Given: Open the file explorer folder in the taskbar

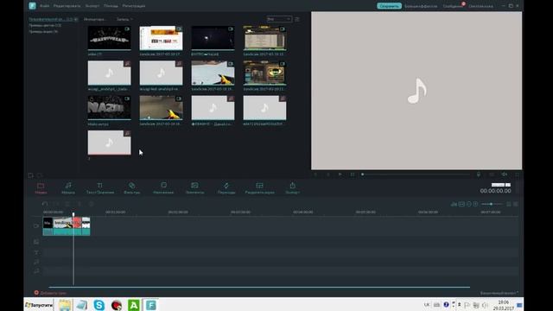Looking at the screenshot, I should [x=65, y=305].
